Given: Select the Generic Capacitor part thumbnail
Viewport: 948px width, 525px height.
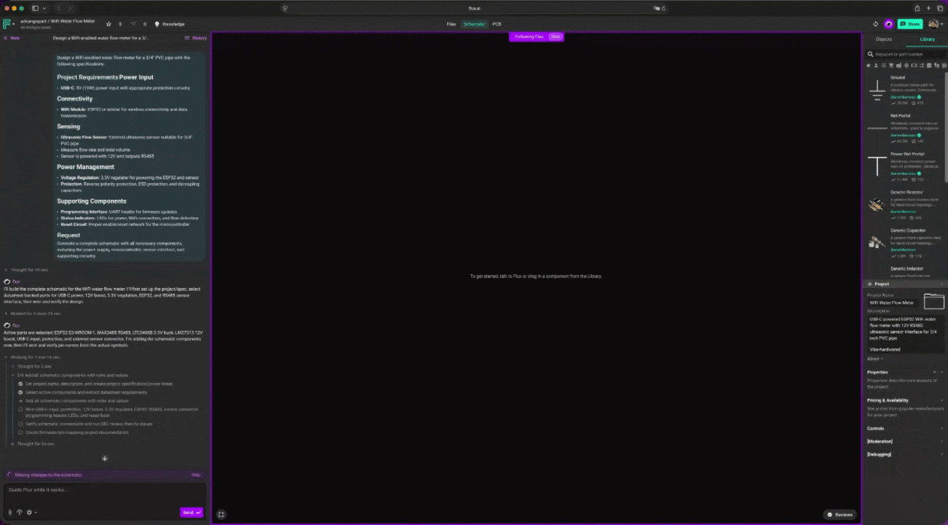Looking at the screenshot, I should [x=877, y=243].
